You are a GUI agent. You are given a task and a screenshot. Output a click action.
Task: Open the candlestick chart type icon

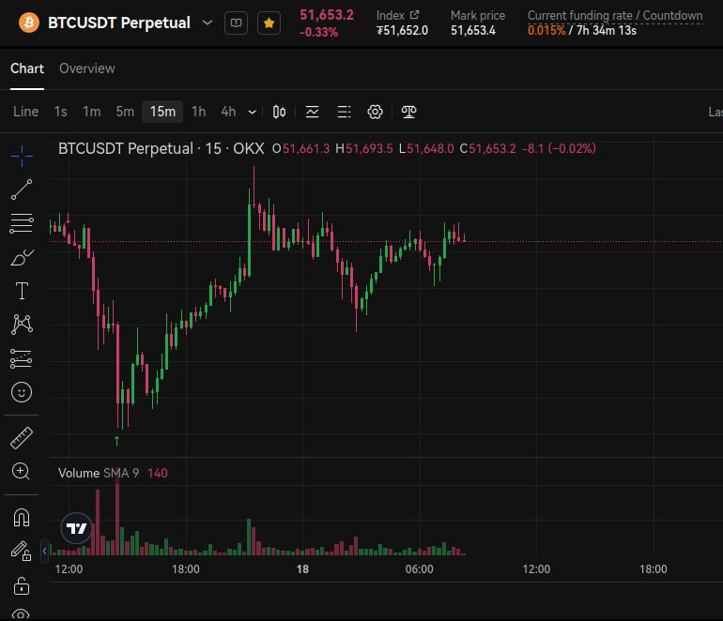[x=279, y=112]
